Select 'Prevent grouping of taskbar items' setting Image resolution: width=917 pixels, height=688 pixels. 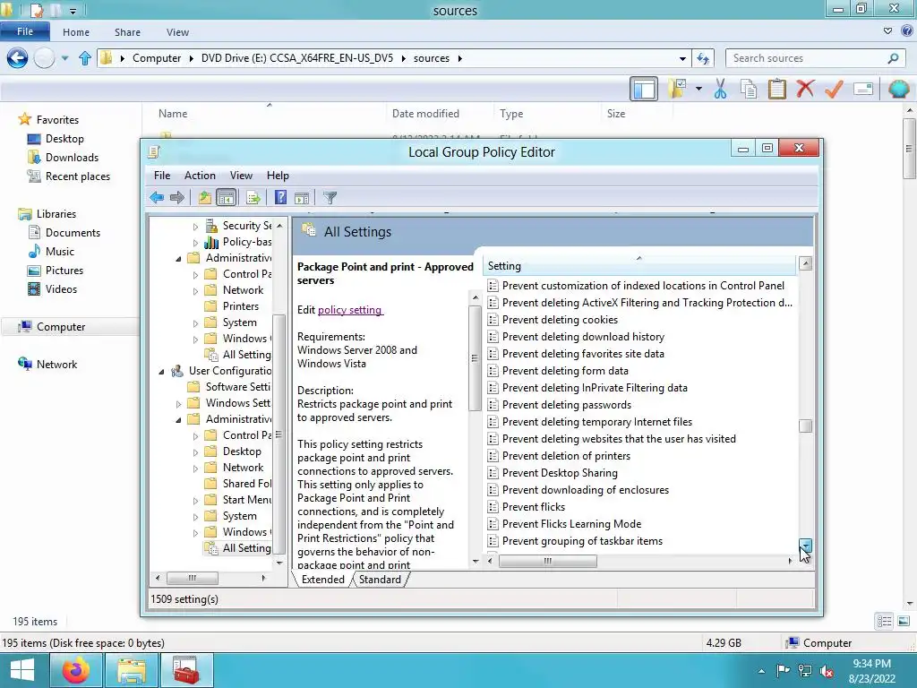pos(582,541)
